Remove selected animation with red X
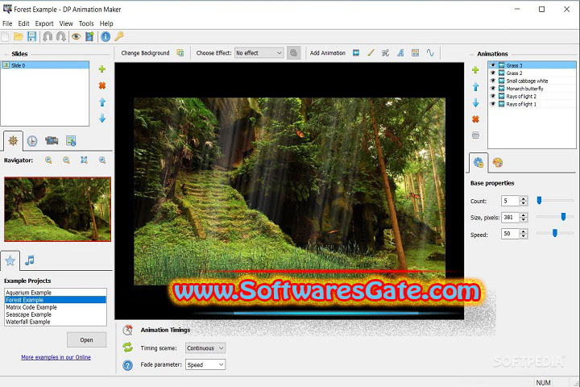Viewport: 580px width, 387px height. pos(476,119)
